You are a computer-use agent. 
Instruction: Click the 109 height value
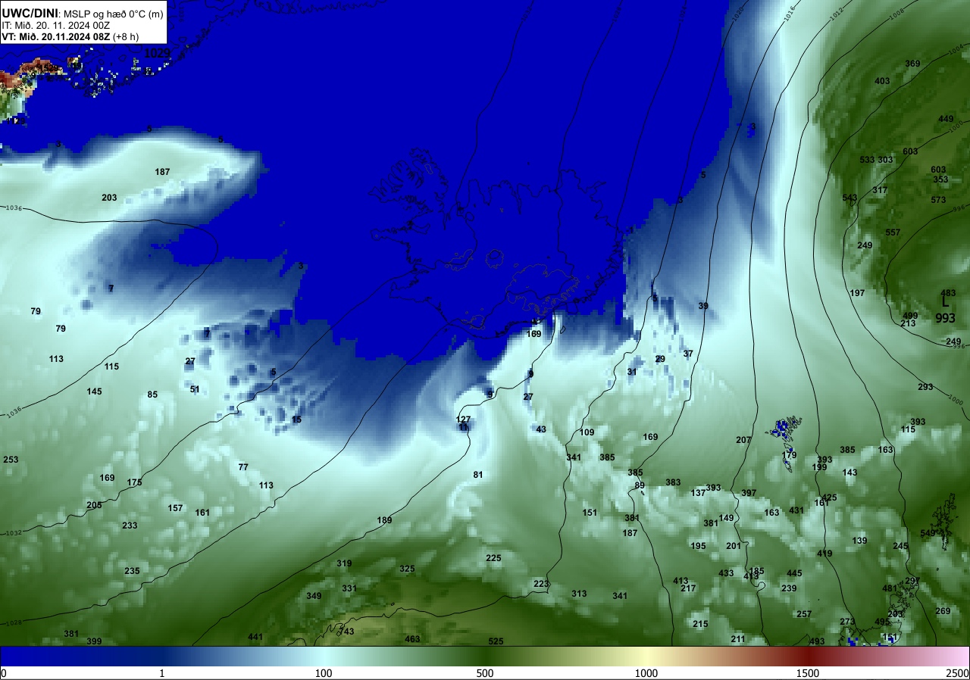587,432
